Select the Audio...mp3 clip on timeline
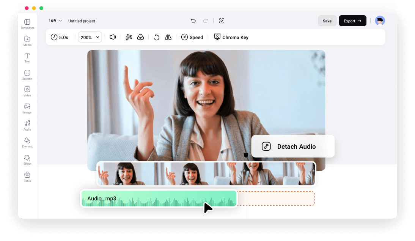 (159, 198)
